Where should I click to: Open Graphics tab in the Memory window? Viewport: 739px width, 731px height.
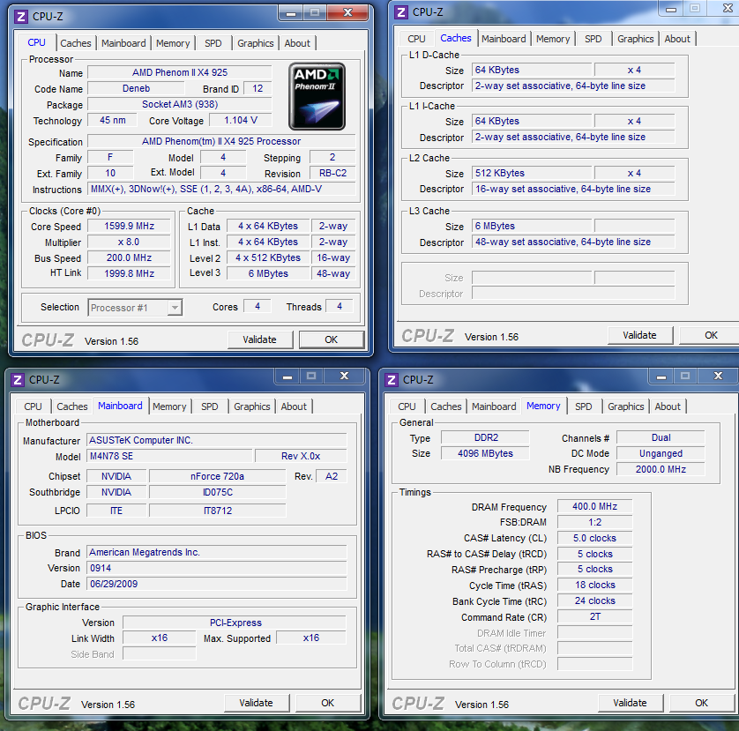[x=626, y=407]
